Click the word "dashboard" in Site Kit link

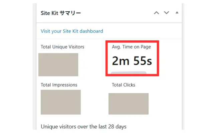coord(91,31)
